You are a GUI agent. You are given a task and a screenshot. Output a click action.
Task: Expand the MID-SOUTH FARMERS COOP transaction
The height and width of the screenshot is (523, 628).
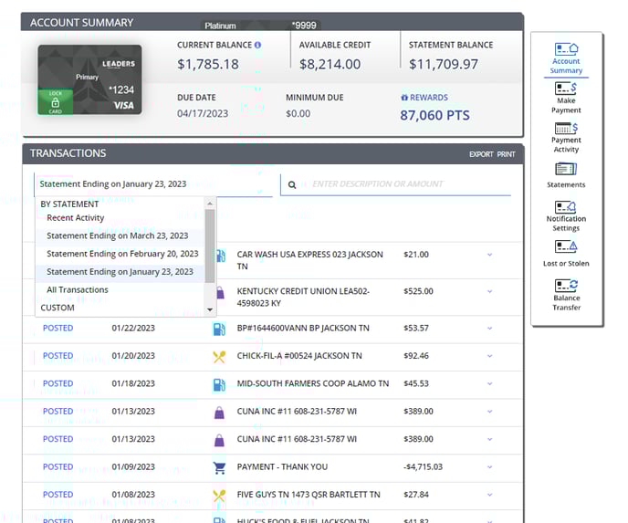(x=489, y=383)
